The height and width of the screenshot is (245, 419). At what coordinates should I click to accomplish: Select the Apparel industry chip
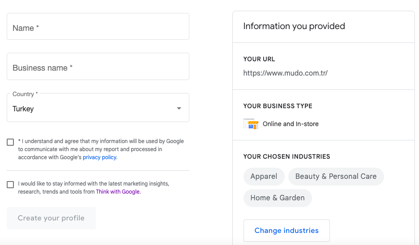(x=264, y=177)
